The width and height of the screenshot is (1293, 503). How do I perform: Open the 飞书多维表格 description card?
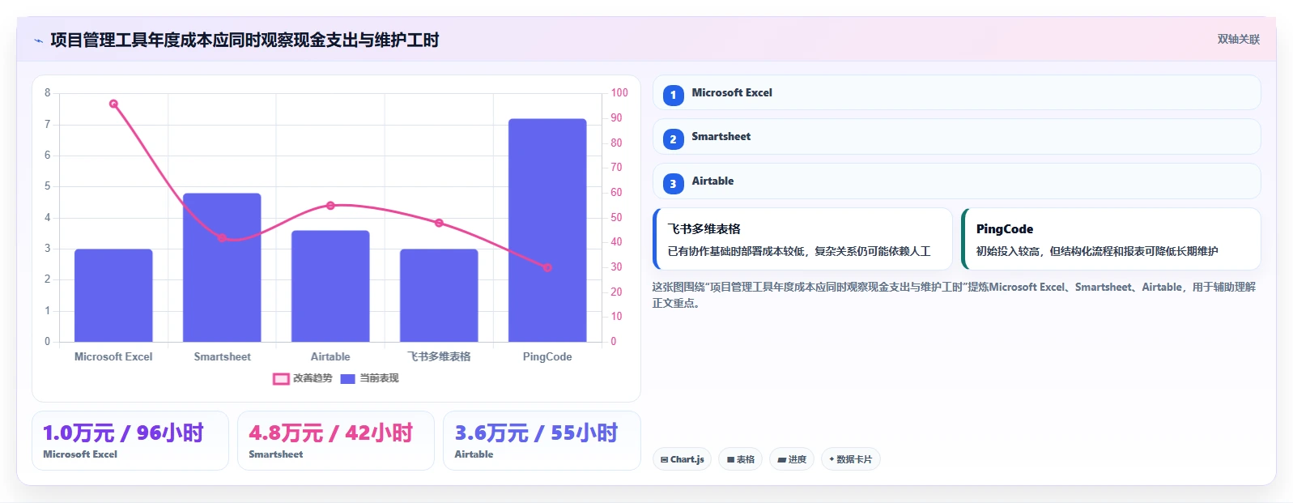[x=802, y=239]
